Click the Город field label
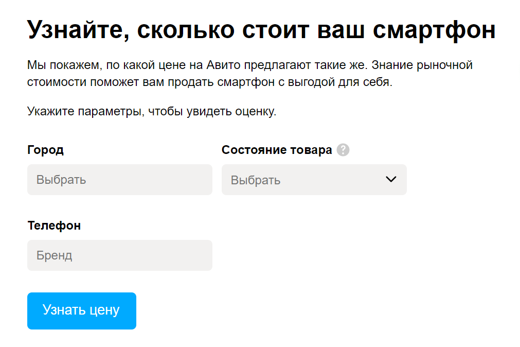Screen dimensions: 520x347 click(x=45, y=150)
